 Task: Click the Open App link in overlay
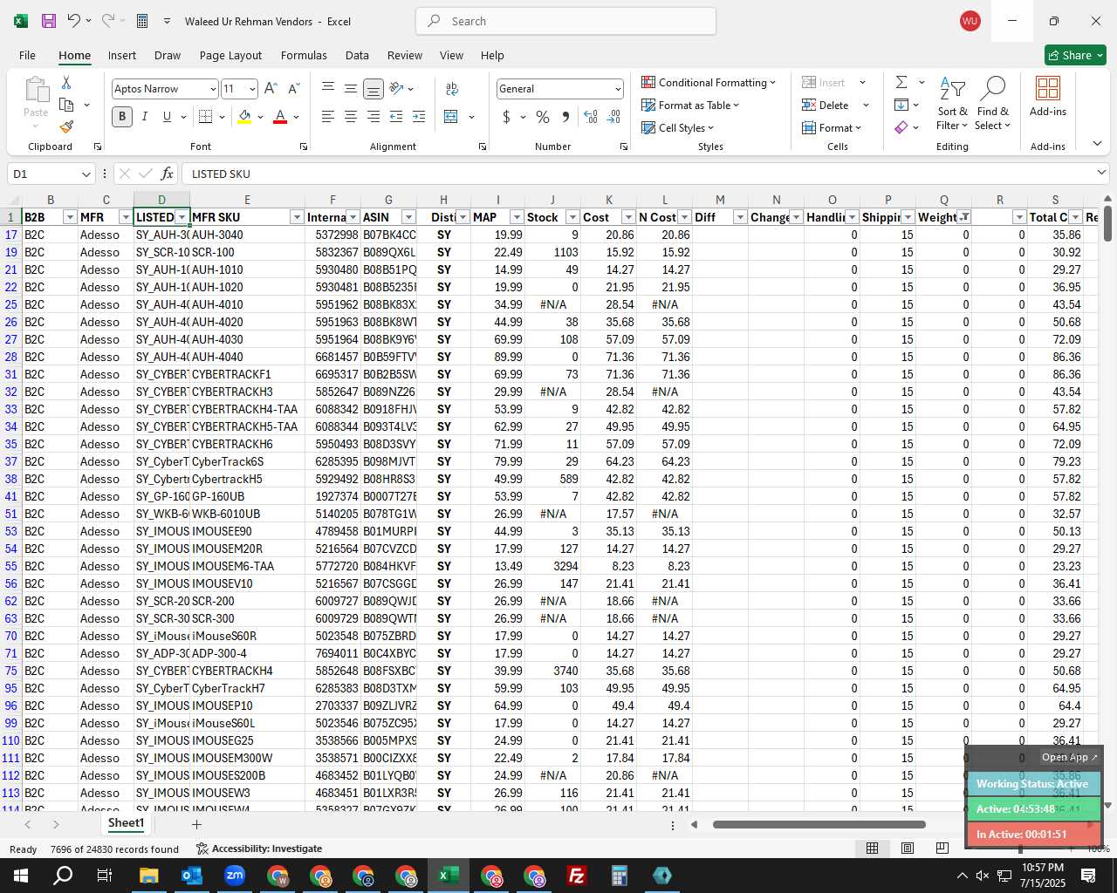click(1069, 757)
